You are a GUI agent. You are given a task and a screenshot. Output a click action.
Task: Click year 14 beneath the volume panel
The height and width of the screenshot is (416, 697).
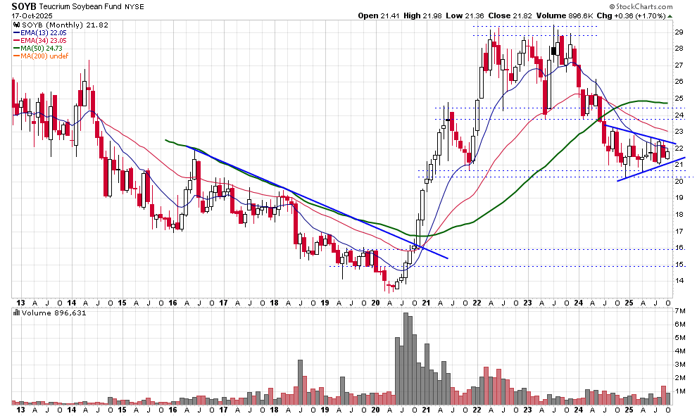tap(71, 410)
